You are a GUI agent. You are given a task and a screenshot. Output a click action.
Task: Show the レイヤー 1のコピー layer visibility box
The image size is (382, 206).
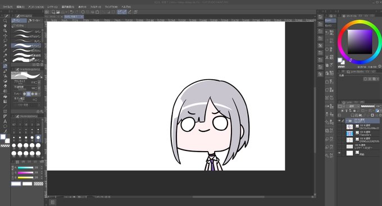point(339,147)
